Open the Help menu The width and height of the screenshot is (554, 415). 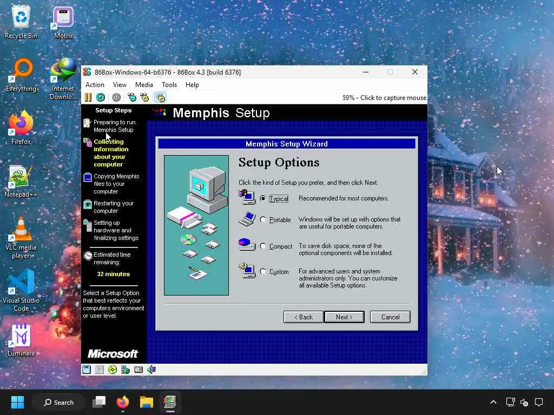click(192, 85)
